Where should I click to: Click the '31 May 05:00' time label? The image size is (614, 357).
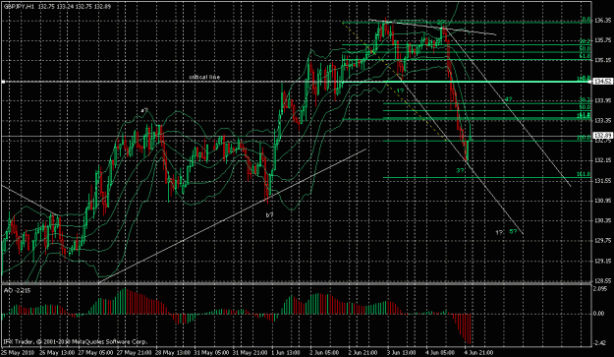(x=211, y=353)
